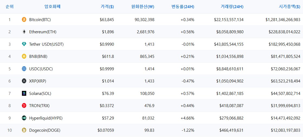Select BNB price $611.8
303x139 pixels.
click(x=108, y=56)
